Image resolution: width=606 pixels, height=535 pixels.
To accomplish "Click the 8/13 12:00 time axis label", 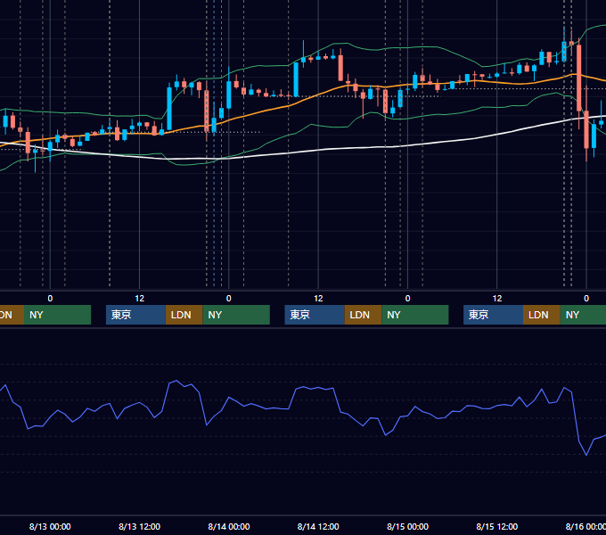I will [x=139, y=526].
